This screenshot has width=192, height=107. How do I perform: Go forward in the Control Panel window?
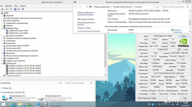(x=80, y=7)
